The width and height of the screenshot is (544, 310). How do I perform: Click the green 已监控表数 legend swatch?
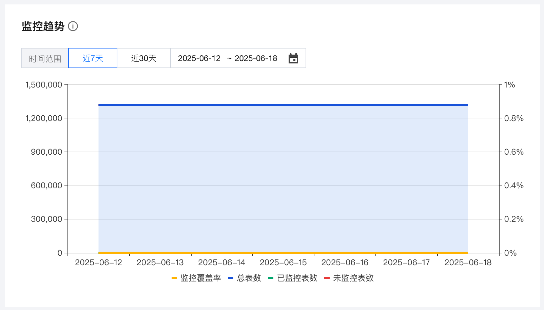(271, 278)
